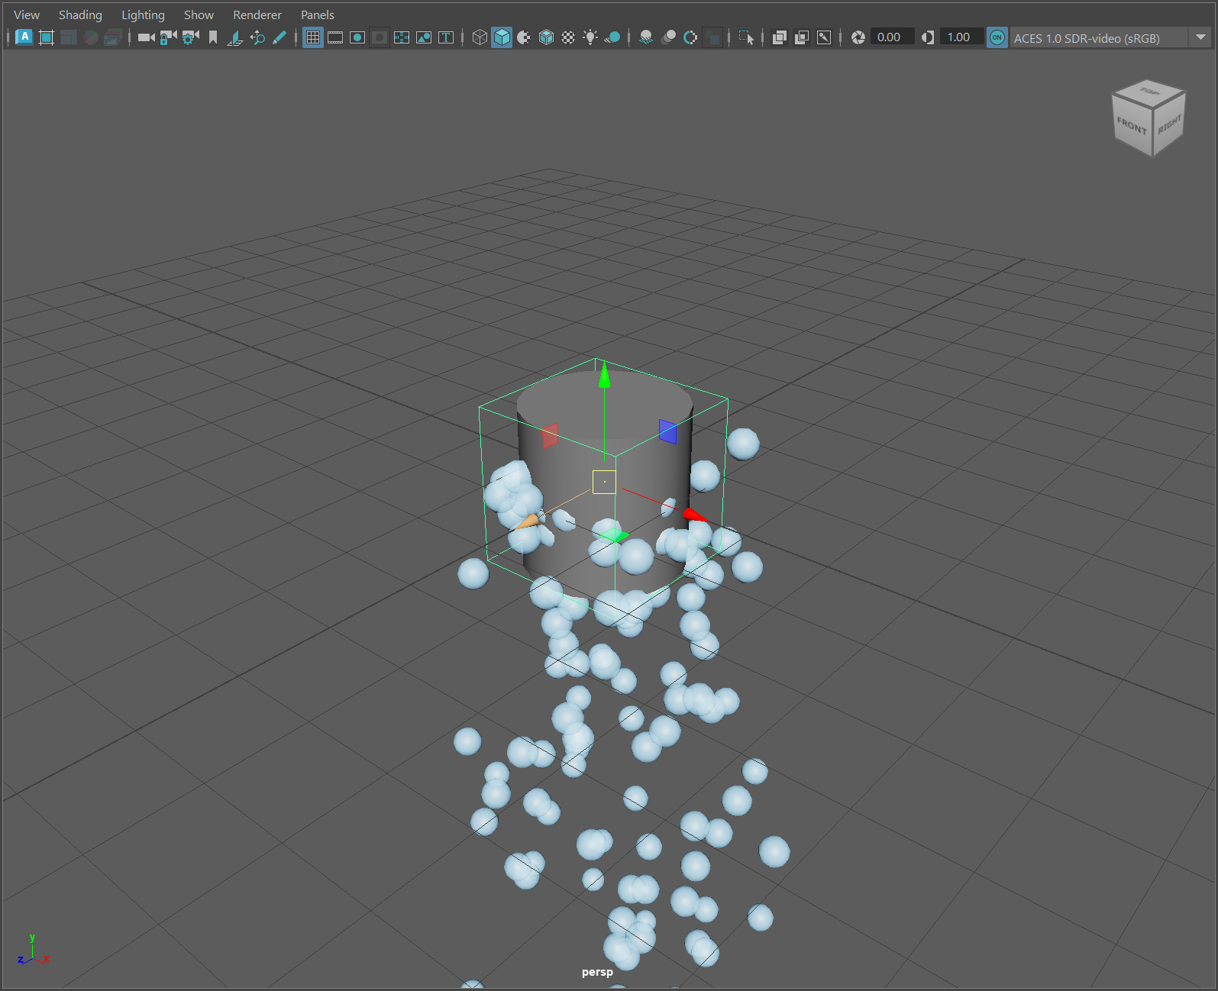The width and height of the screenshot is (1218, 991).
Task: Click the TOP face of the ViewCube
Action: click(x=1149, y=92)
